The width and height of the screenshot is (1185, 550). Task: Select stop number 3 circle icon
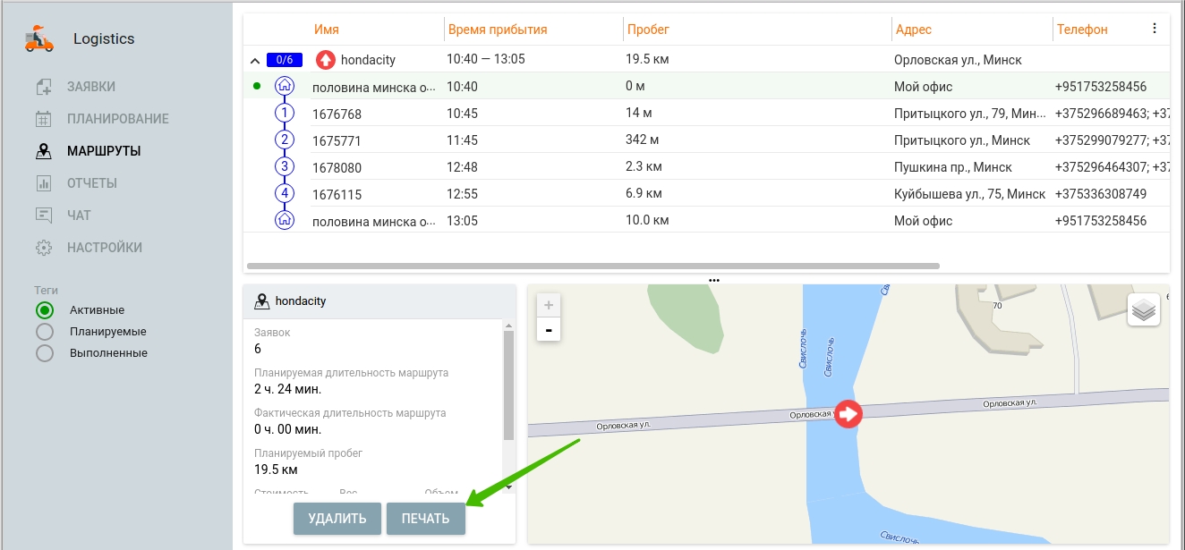tap(285, 167)
